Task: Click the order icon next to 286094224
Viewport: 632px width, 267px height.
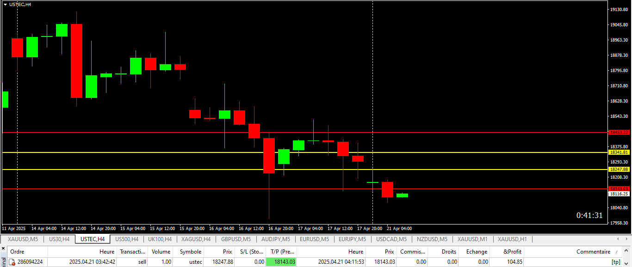Action: tap(12, 262)
